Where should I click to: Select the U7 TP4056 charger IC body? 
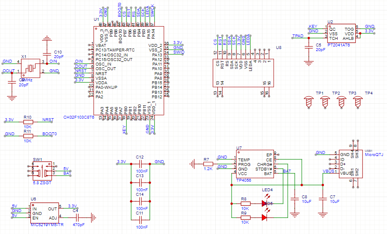255,164
